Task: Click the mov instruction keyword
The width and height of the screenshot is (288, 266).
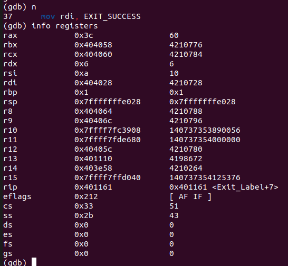Action: pos(48,17)
